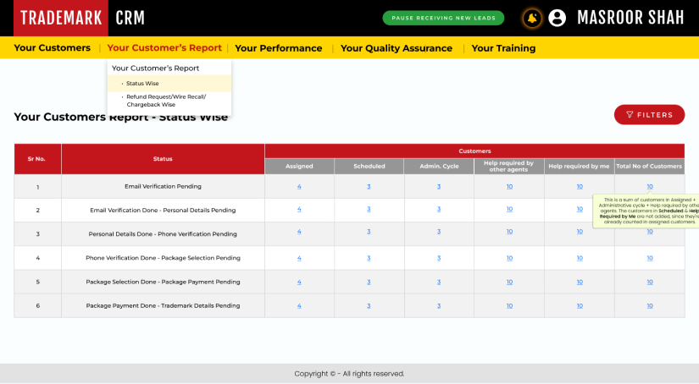
Task: Click Help required by me count in row 5
Action: click(580, 281)
